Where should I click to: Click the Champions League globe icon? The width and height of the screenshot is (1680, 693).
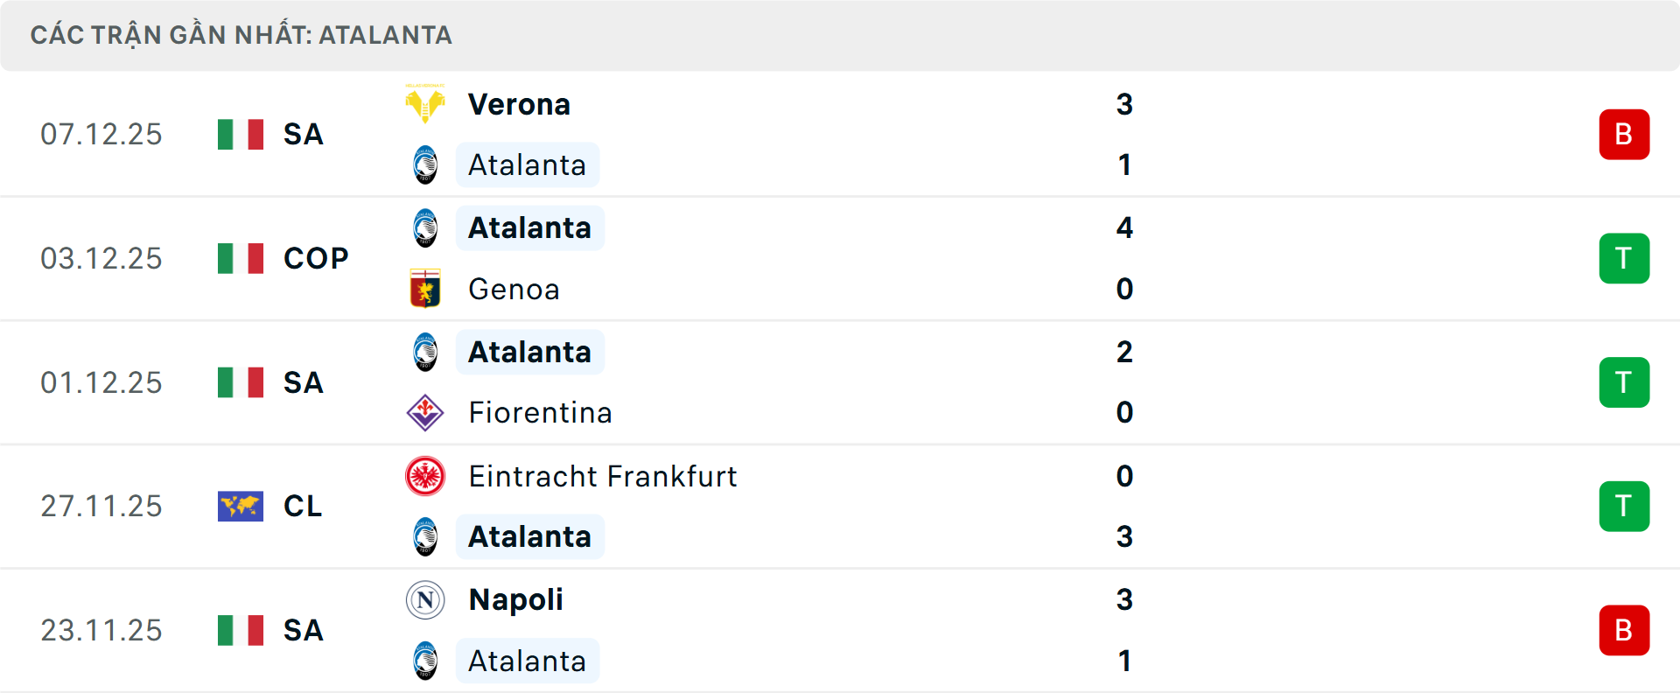(x=240, y=506)
